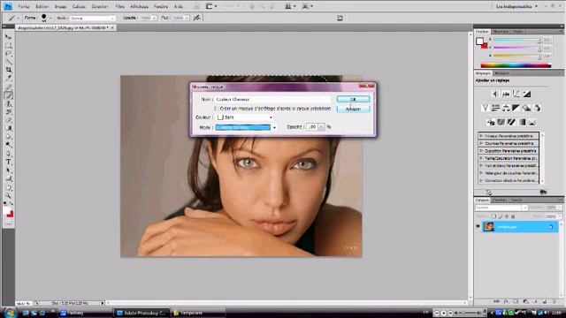Open the Fichier menu

(x=24, y=6)
